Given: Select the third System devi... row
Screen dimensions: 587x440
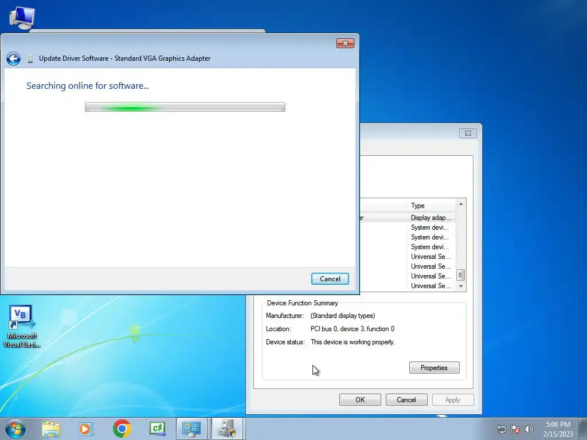Looking at the screenshot, I should (429, 246).
